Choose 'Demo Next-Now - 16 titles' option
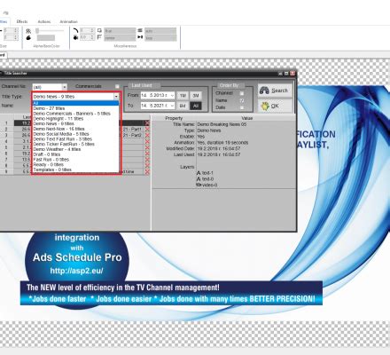The image size is (390, 355). pos(75,129)
